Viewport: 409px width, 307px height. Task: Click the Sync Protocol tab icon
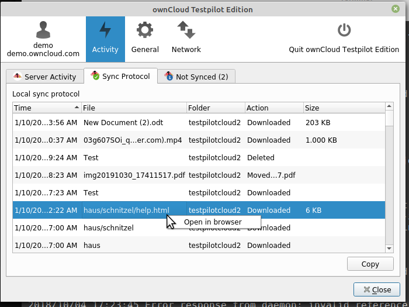pos(95,75)
